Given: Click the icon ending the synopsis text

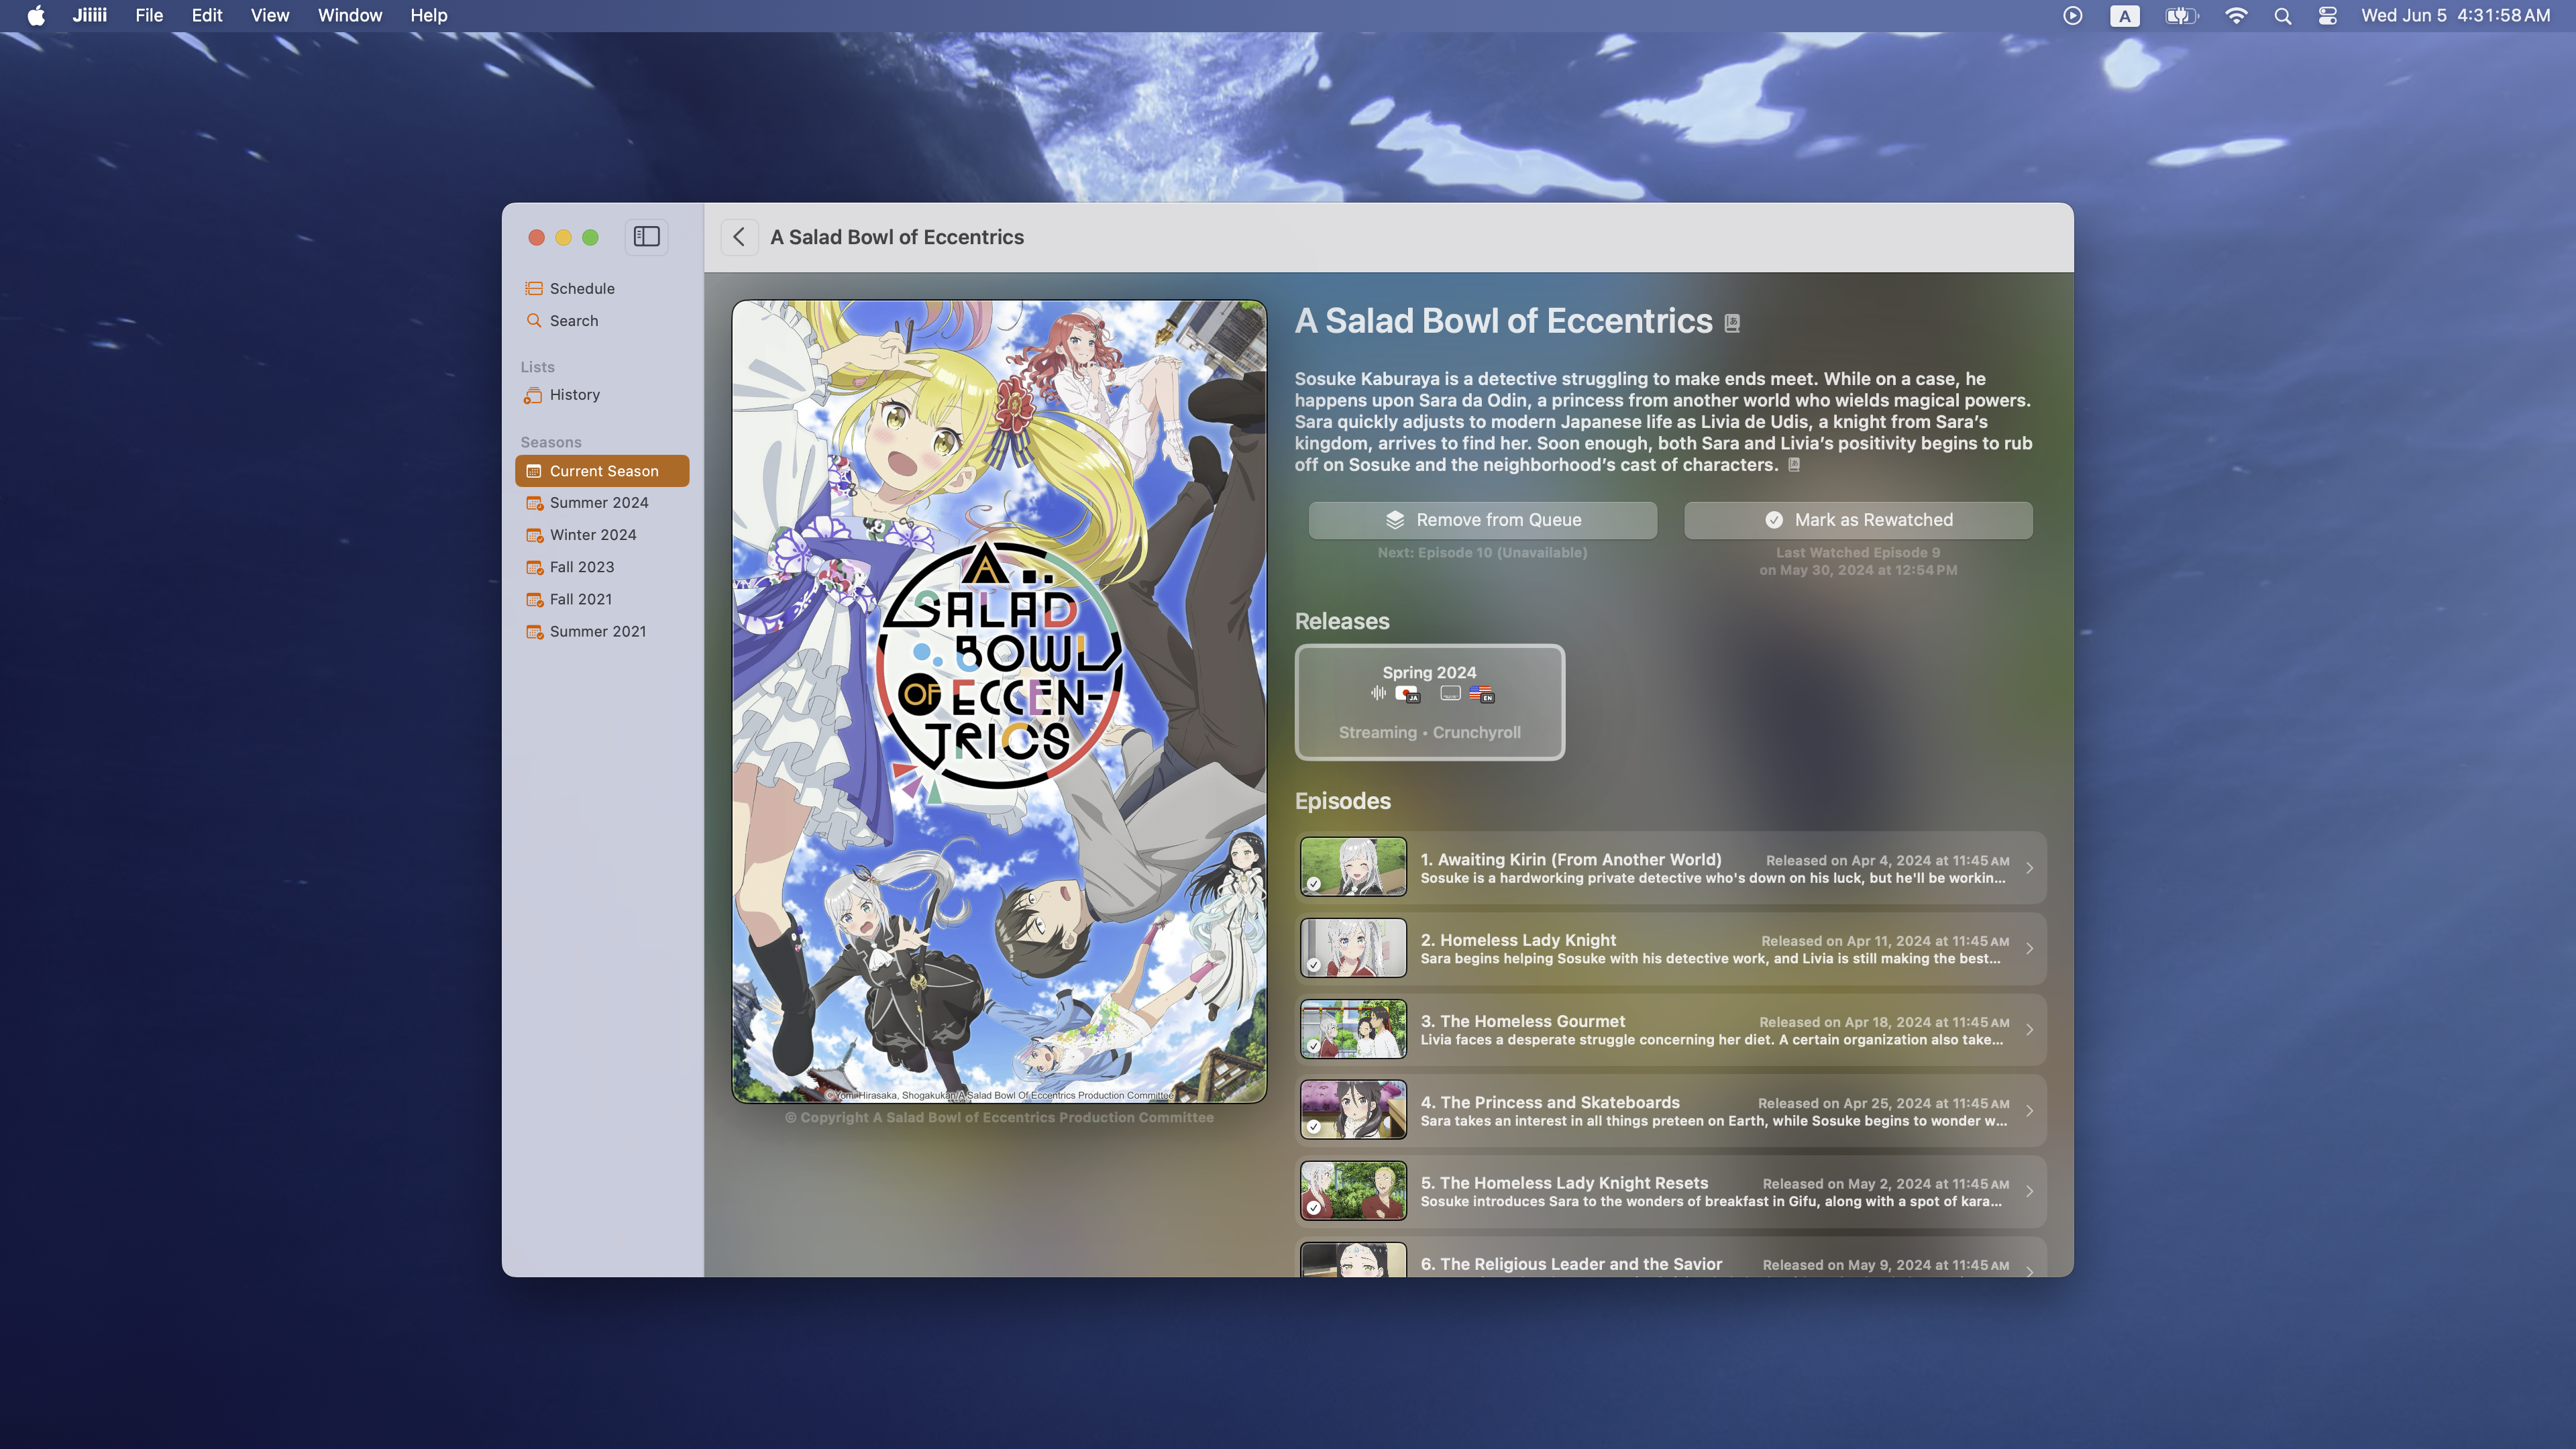Looking at the screenshot, I should 1794,465.
